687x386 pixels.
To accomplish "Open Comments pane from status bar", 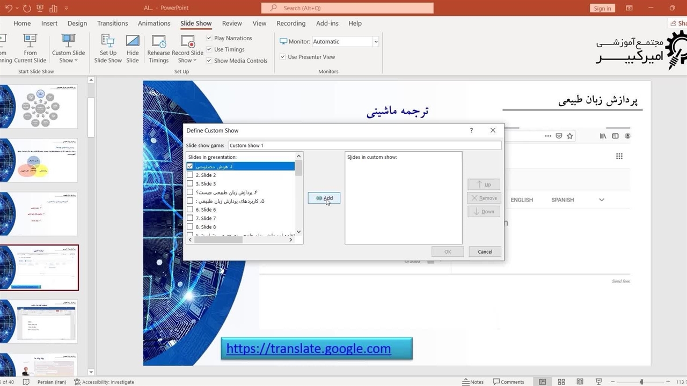I will 508,382.
